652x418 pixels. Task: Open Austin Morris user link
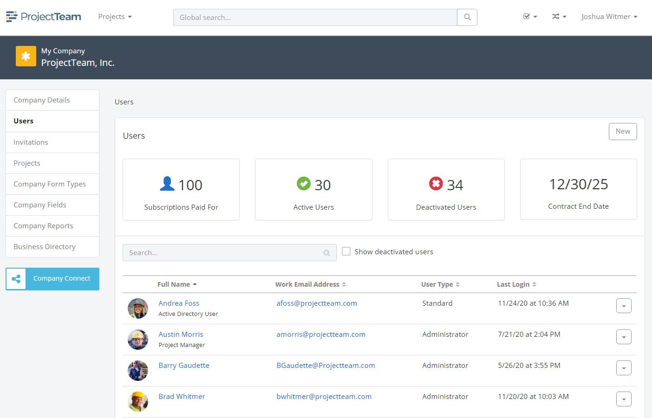click(x=181, y=334)
